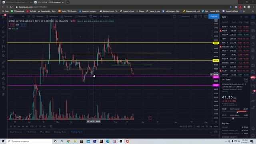The image size is (256, 144).
Task: Select the 5D date range button
Action: (15, 126)
